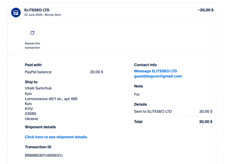Viewport: 234px width, 164px height.
Task: Click the Lomonosova 46/1 str. address line
Action: 51,99
